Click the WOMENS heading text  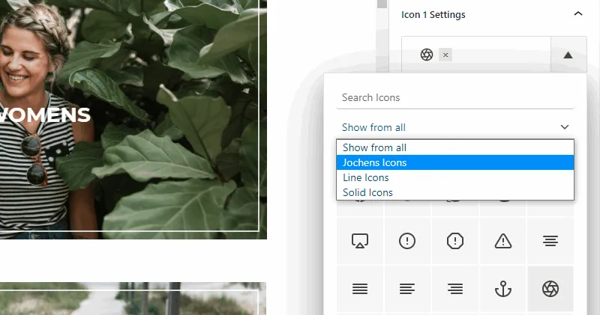click(45, 115)
